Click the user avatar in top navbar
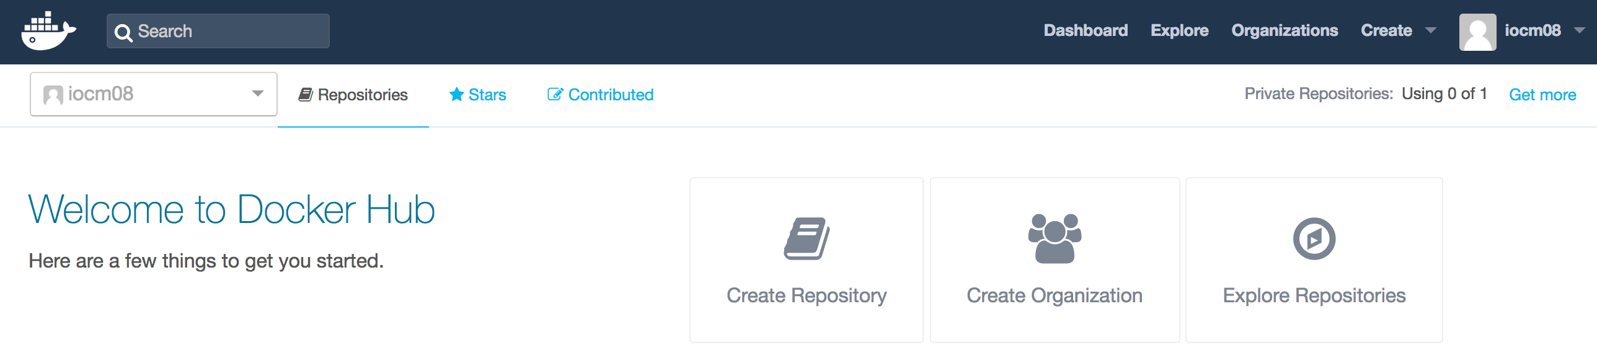Viewport: 1597px width, 358px height. (1477, 32)
